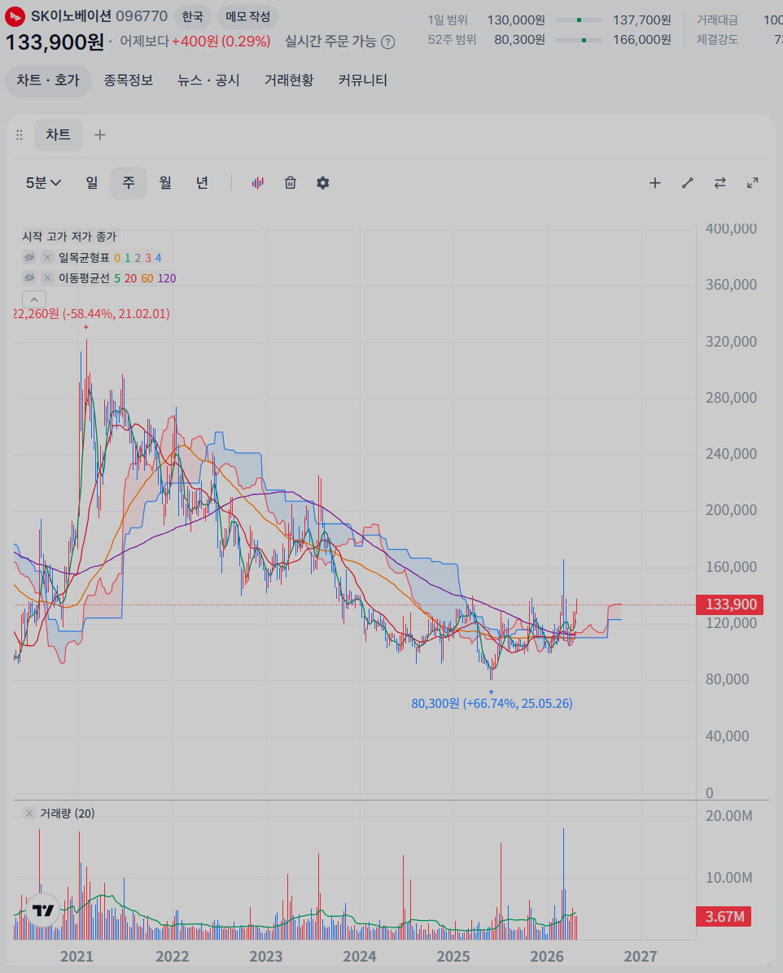Image resolution: width=783 pixels, height=973 pixels.
Task: Open chart settings gear icon
Action: click(323, 183)
